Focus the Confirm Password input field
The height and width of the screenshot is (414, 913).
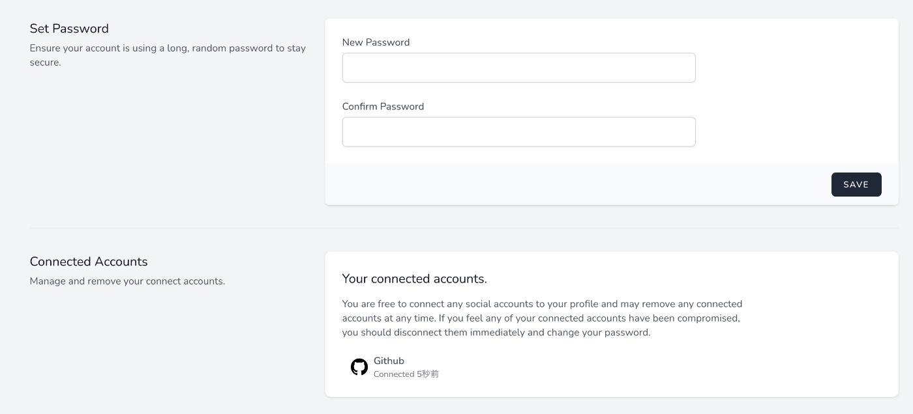(518, 131)
